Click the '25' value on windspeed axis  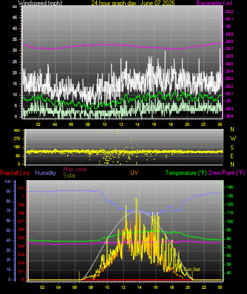click(x=15, y=62)
